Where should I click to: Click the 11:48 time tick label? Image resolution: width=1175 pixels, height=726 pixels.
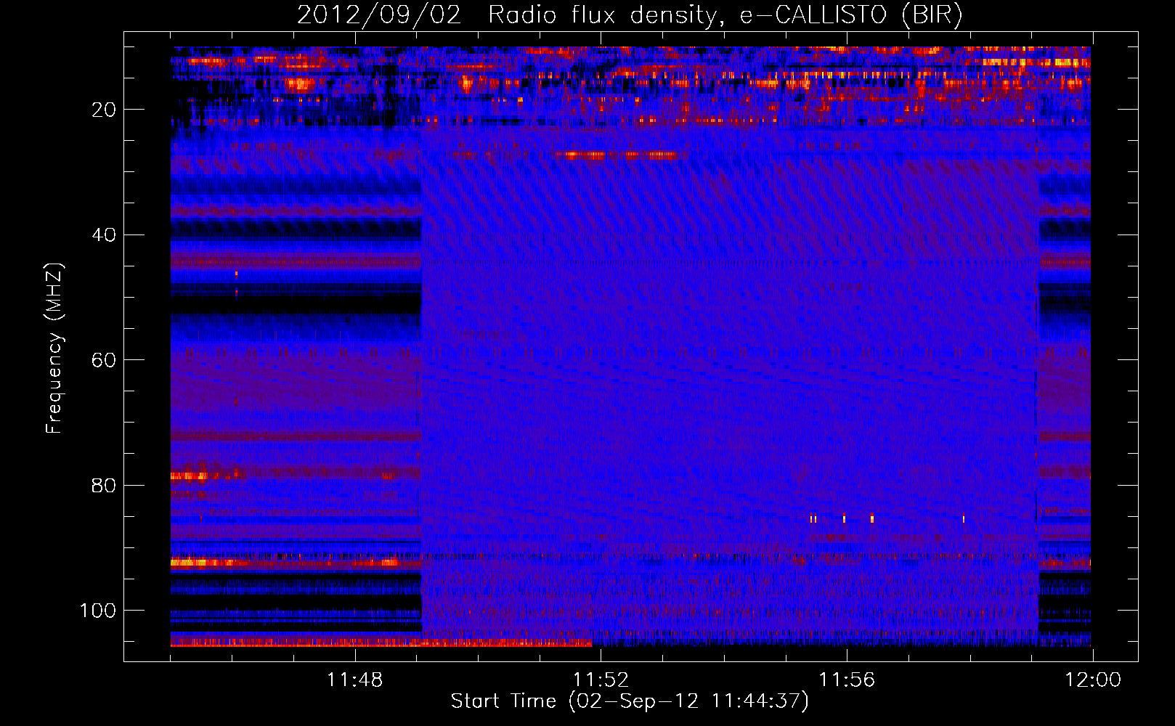tap(354, 680)
